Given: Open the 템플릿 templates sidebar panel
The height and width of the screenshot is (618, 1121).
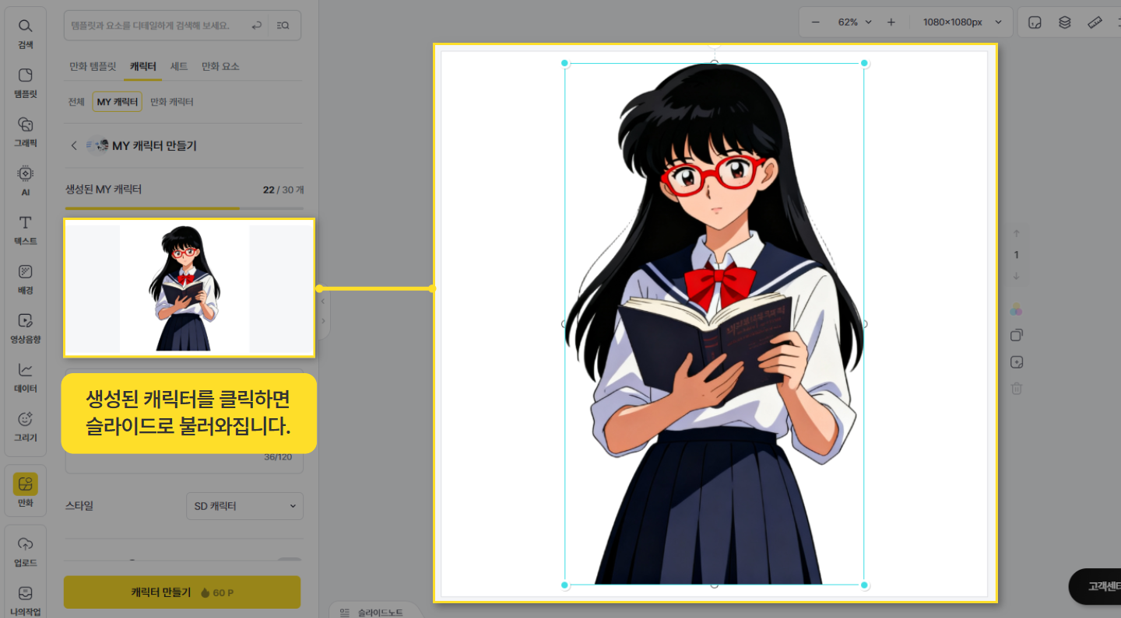Looking at the screenshot, I should pos(25,84).
